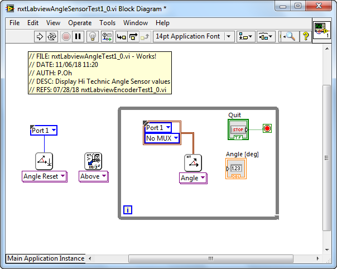
Task: Click vertical scrollbar down arrow
Action: (x=327, y=250)
